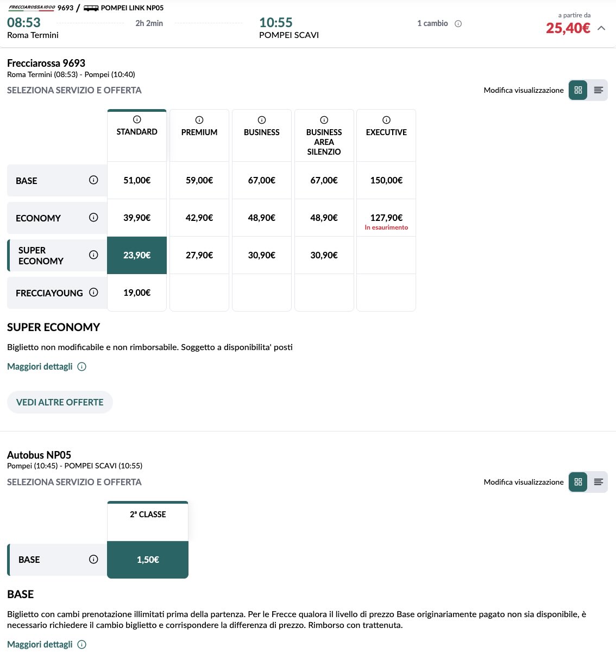
Task: Open FRECCIAYOUNG fare info icon
Action: (93, 293)
